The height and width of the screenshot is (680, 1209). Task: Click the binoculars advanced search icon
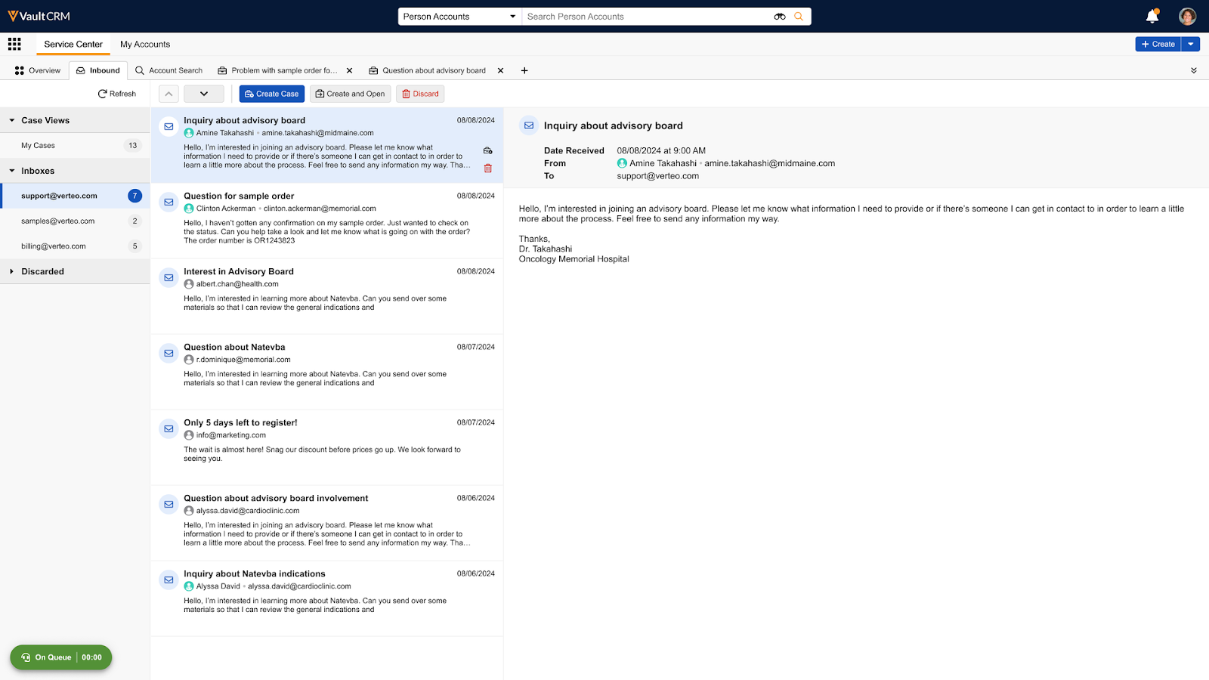click(779, 17)
